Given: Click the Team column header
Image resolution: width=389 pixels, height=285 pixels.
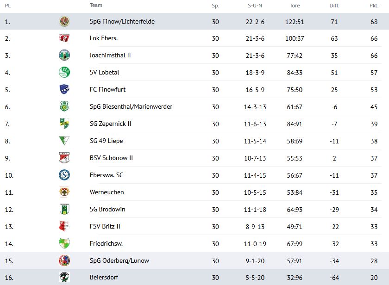Looking at the screenshot, I should click(96, 5).
